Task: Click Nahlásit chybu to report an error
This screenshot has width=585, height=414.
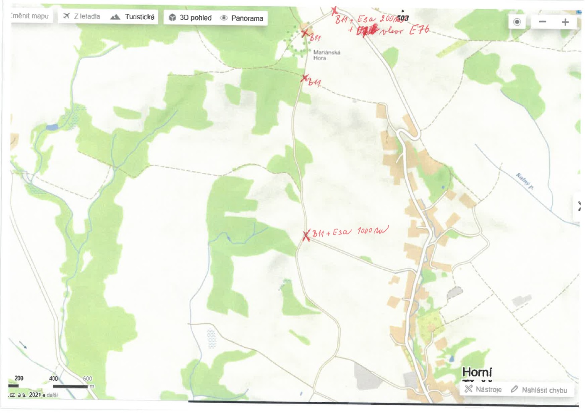Action: click(539, 390)
